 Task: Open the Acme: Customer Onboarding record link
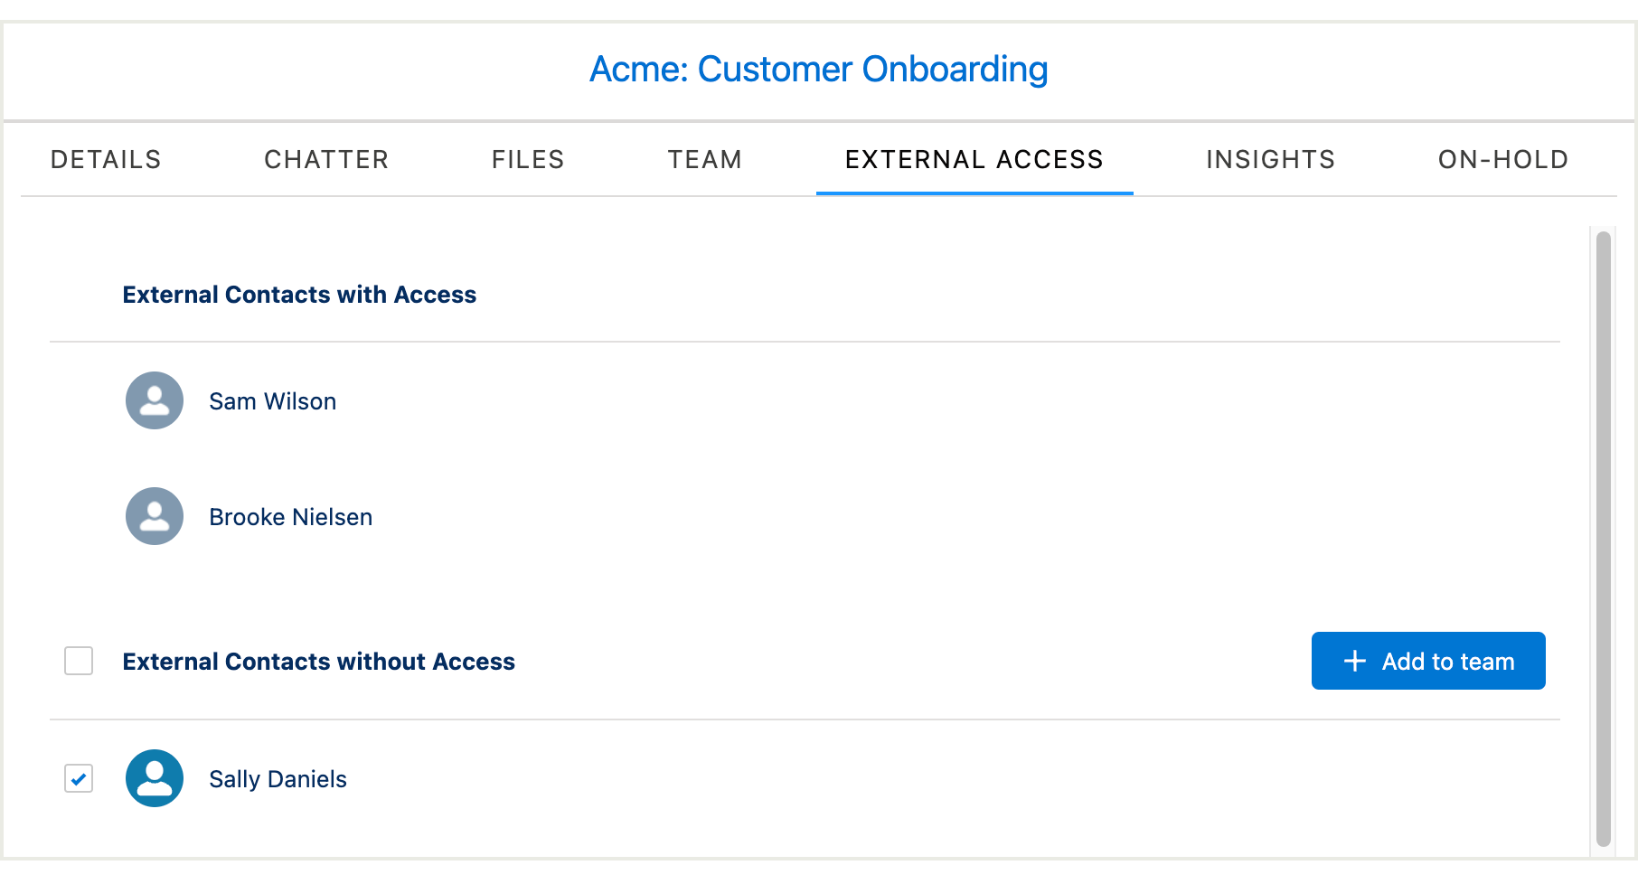pyautogui.click(x=819, y=69)
